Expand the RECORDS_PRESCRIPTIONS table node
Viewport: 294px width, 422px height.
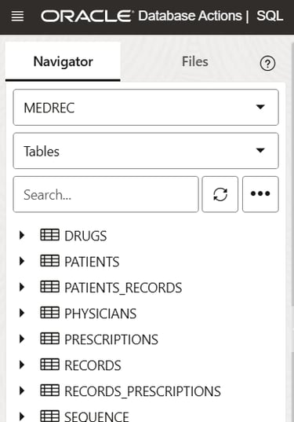22,391
